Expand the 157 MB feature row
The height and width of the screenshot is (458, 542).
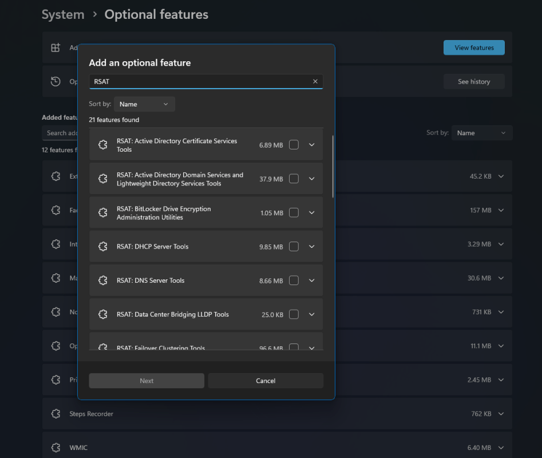pos(501,210)
